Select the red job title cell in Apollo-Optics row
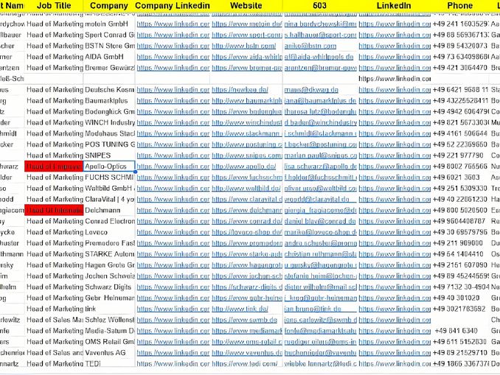 coord(54,167)
